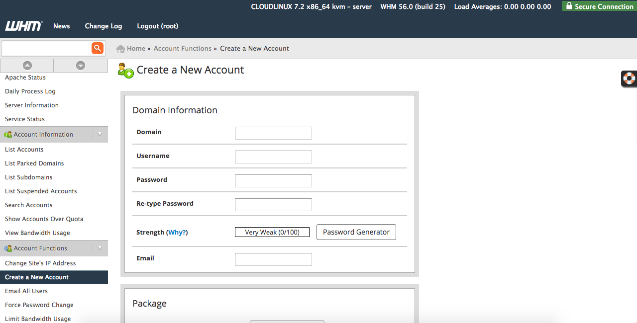Open the Change Log menu item

point(103,26)
